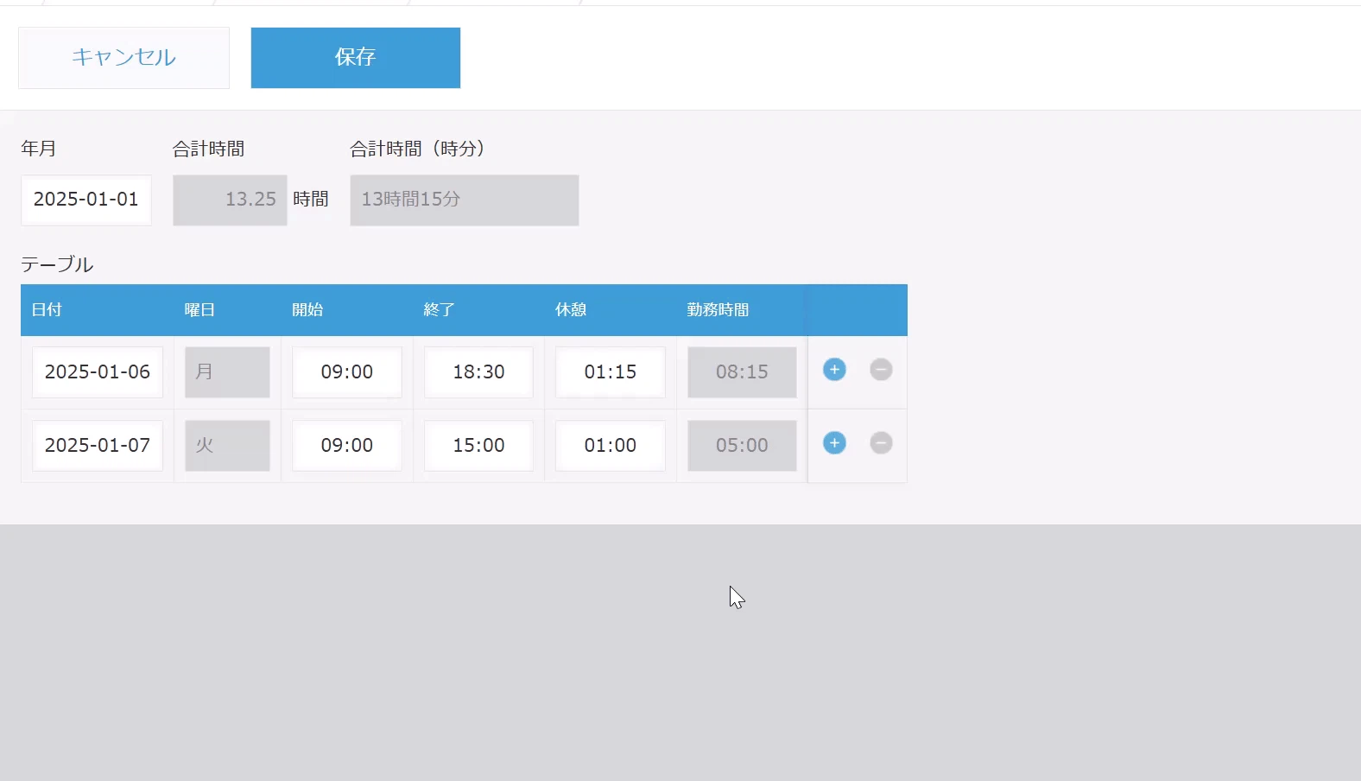This screenshot has height=781, width=1361.
Task: Click the 合計時間（時分） label
Action: [417, 149]
